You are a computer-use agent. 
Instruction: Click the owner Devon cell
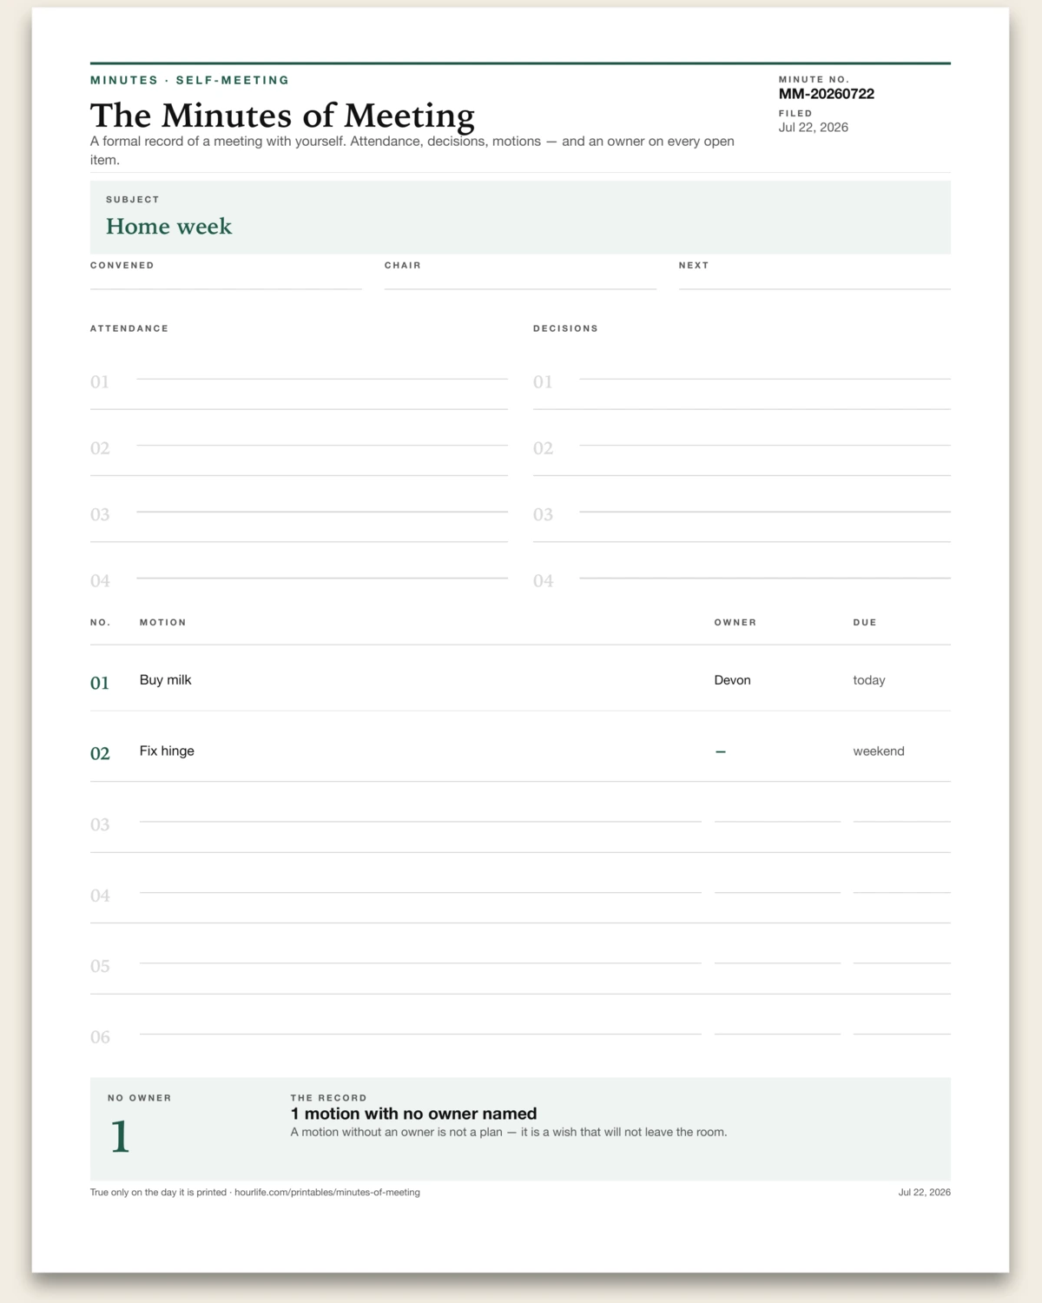click(732, 680)
